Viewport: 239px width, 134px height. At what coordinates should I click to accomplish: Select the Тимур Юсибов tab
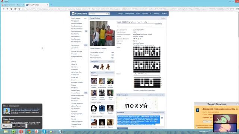pos(37,5)
